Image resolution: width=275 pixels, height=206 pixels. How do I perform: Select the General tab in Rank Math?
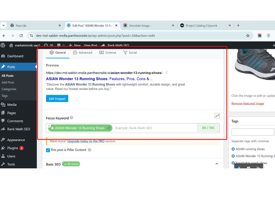point(58,52)
